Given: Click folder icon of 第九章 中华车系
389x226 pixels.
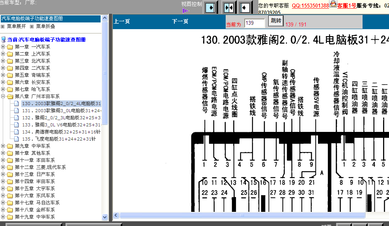Looking at the screenshot, I should 10,146.
